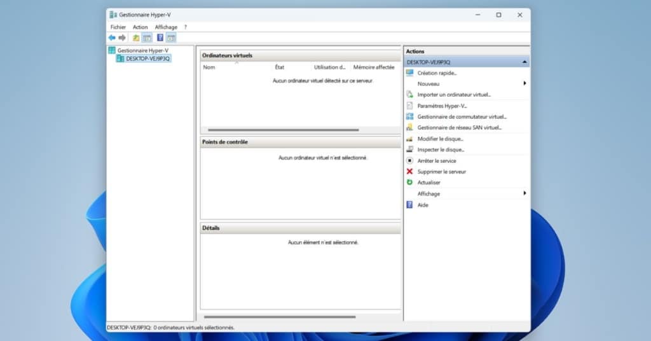This screenshot has height=341, width=651.
Task: Maximize the Gestionnaire Hyper-V window
Action: (x=498, y=15)
